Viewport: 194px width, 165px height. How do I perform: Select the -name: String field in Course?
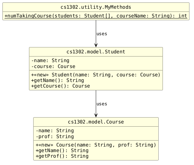(x=55, y=131)
